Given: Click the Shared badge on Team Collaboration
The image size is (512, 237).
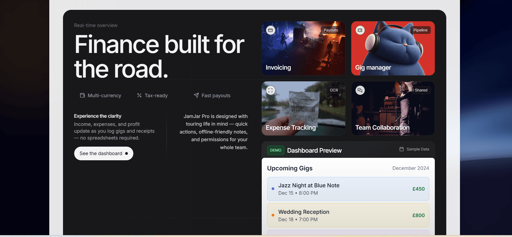Looking at the screenshot, I should pos(421,90).
